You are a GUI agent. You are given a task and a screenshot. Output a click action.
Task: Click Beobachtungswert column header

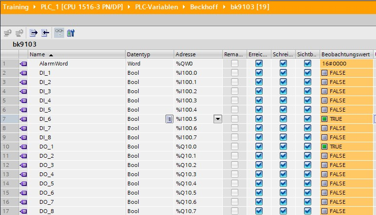point(346,54)
